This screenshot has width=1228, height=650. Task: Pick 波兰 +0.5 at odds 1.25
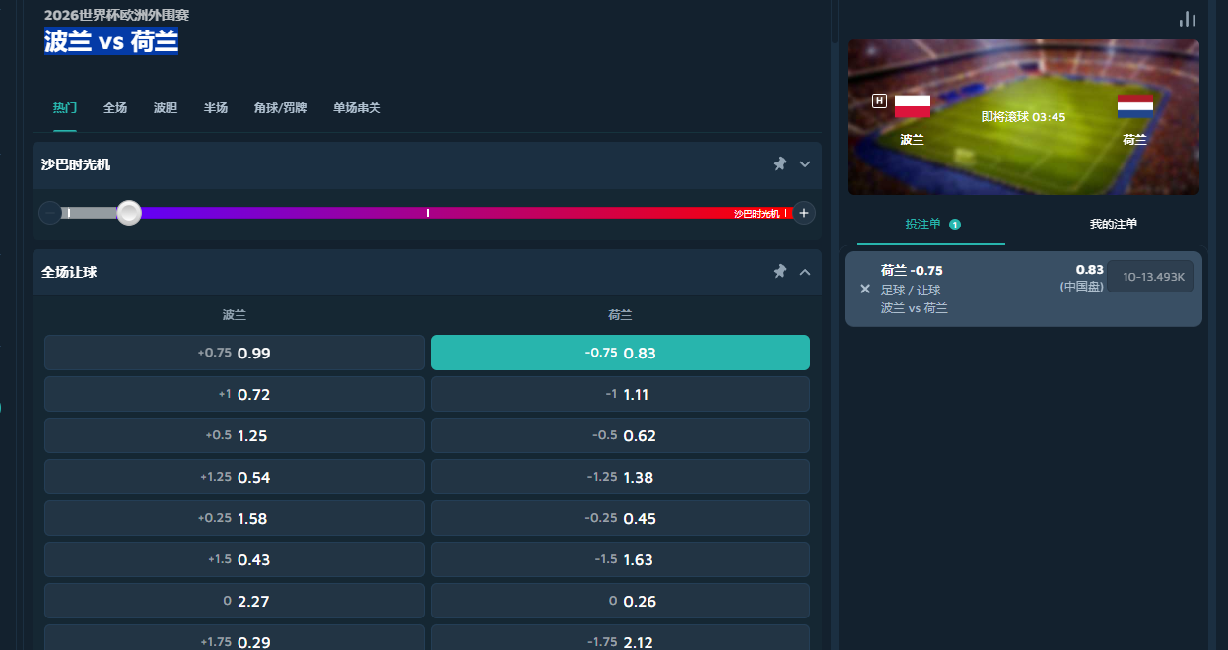tap(235, 435)
